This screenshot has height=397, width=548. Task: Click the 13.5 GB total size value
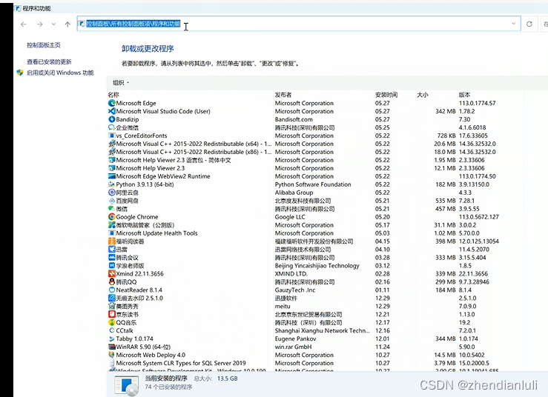228,378
